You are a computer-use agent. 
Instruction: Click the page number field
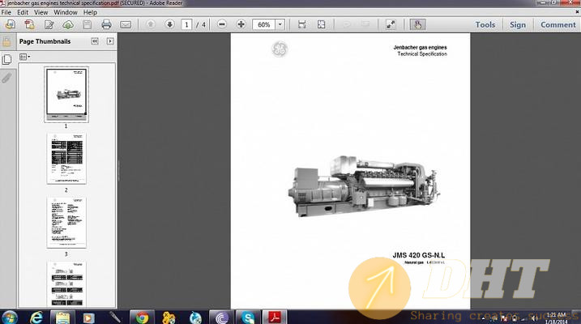click(186, 24)
